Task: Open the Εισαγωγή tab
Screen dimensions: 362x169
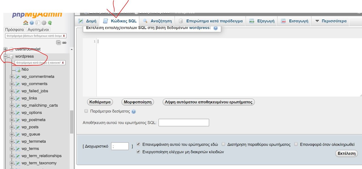Action: tap(294, 21)
